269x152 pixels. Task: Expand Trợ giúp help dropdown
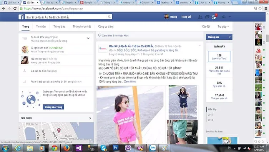(x=223, y=27)
